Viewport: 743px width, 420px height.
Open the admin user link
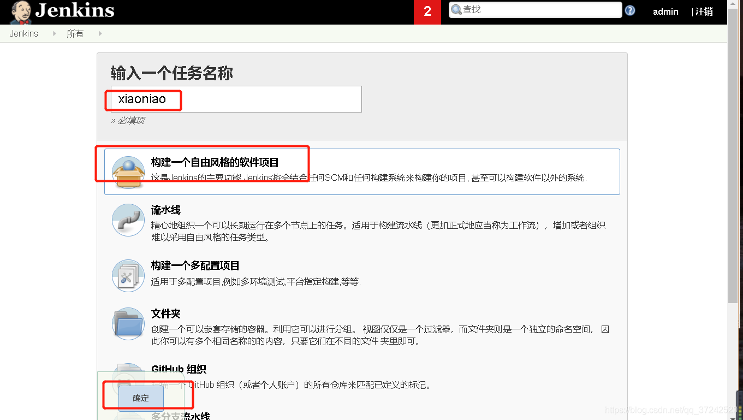pos(665,11)
